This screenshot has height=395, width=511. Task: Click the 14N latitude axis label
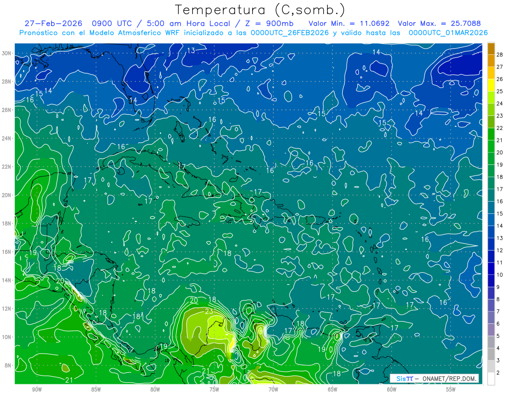pyautogui.click(x=7, y=280)
